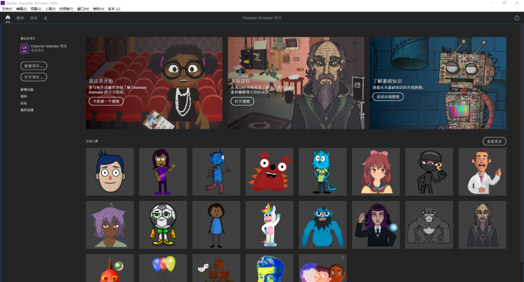Select the witch with magic orb puppet
This screenshot has height=282, width=524.
[376, 225]
